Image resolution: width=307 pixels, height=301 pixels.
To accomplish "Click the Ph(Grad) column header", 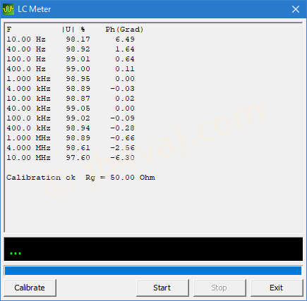I will click(x=124, y=30).
